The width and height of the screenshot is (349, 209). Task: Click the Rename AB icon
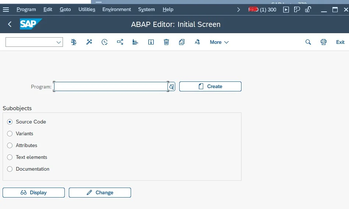coord(197,42)
